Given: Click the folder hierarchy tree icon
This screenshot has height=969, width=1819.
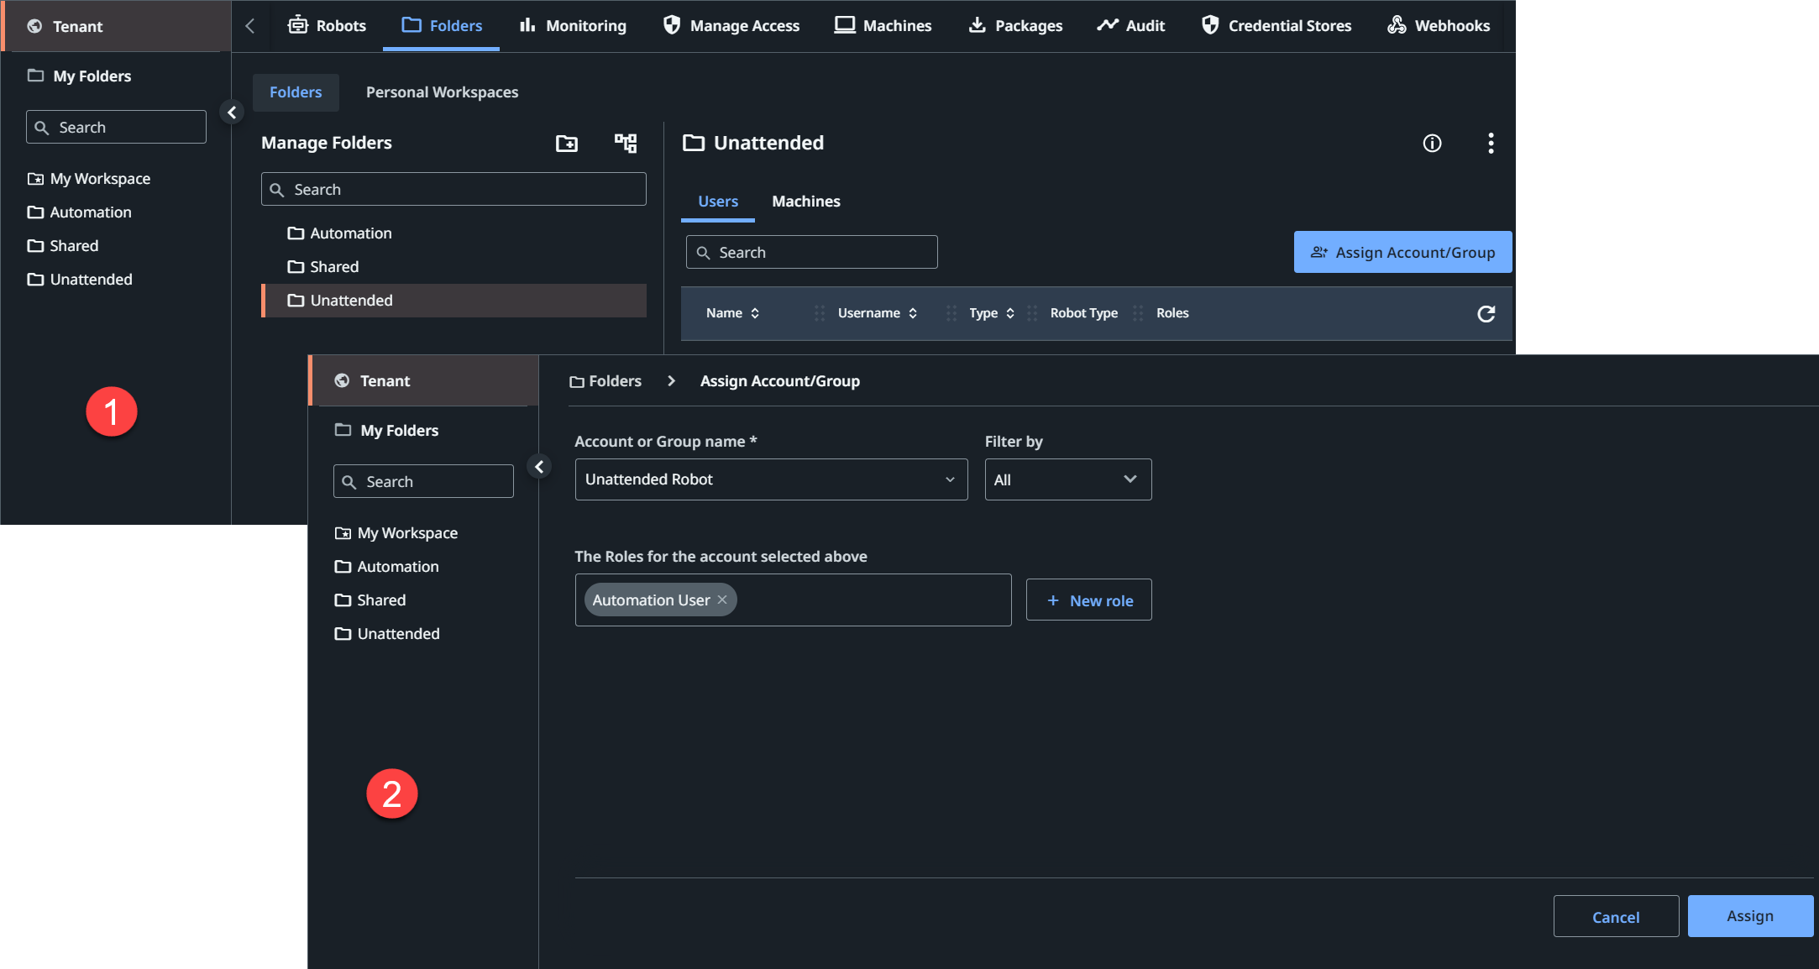Looking at the screenshot, I should [x=626, y=144].
